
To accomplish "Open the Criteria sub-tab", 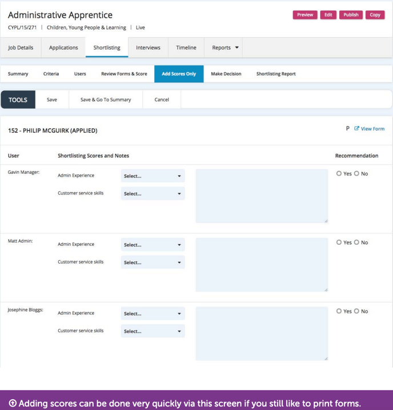I will tap(51, 74).
